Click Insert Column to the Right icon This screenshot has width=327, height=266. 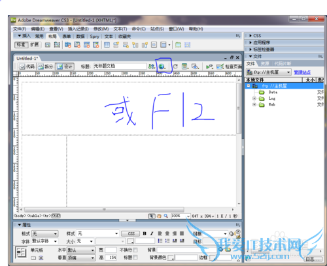click(x=145, y=45)
